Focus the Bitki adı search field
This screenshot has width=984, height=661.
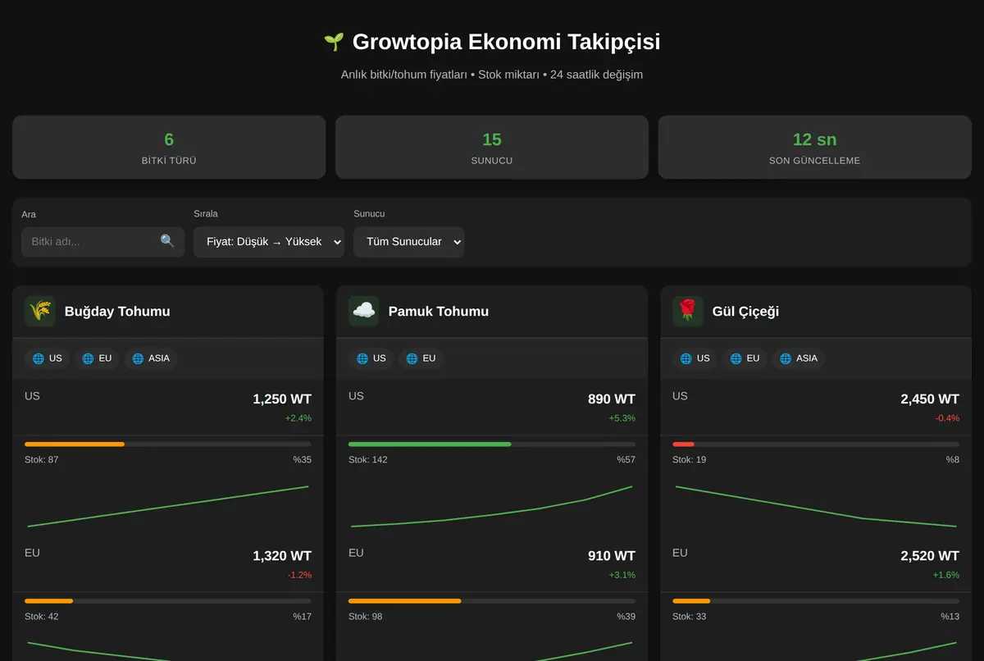coord(102,242)
